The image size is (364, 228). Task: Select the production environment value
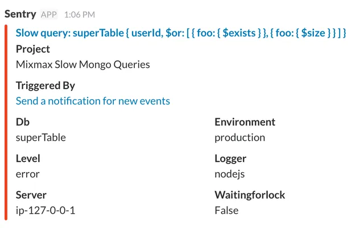[x=240, y=138]
